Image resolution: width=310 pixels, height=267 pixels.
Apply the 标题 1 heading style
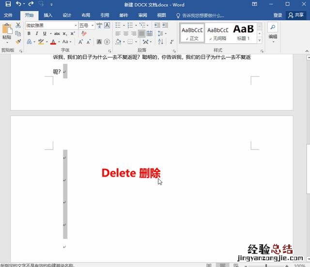(243, 32)
